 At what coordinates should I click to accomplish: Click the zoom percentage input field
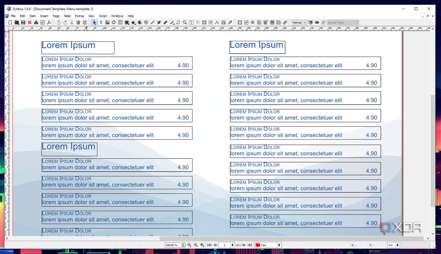[x=173, y=245]
